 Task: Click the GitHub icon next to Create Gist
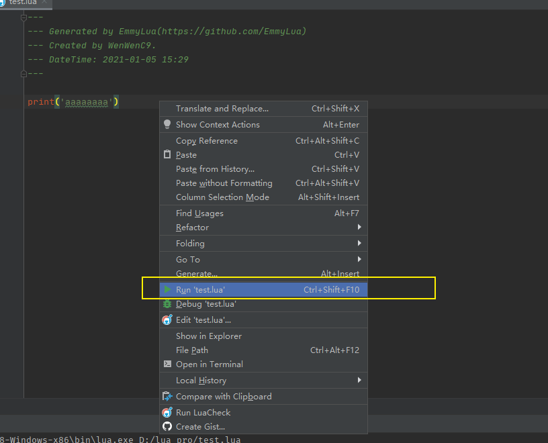[x=169, y=426]
